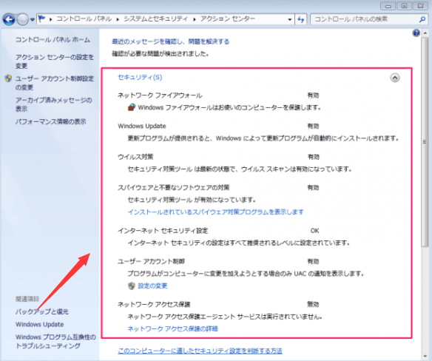Open the 設定の変更 link under user account control
432x361 pixels.
(152, 286)
